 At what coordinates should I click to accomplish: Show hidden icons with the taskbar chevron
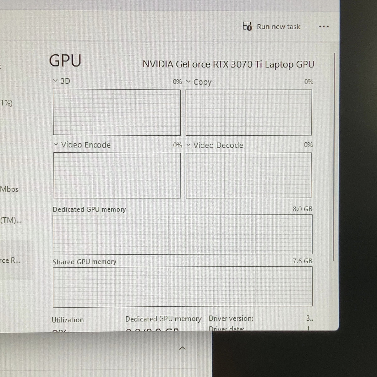click(x=182, y=348)
